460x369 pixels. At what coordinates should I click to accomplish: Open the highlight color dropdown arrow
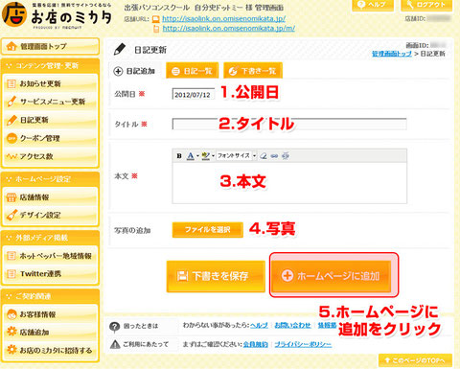coord(213,156)
